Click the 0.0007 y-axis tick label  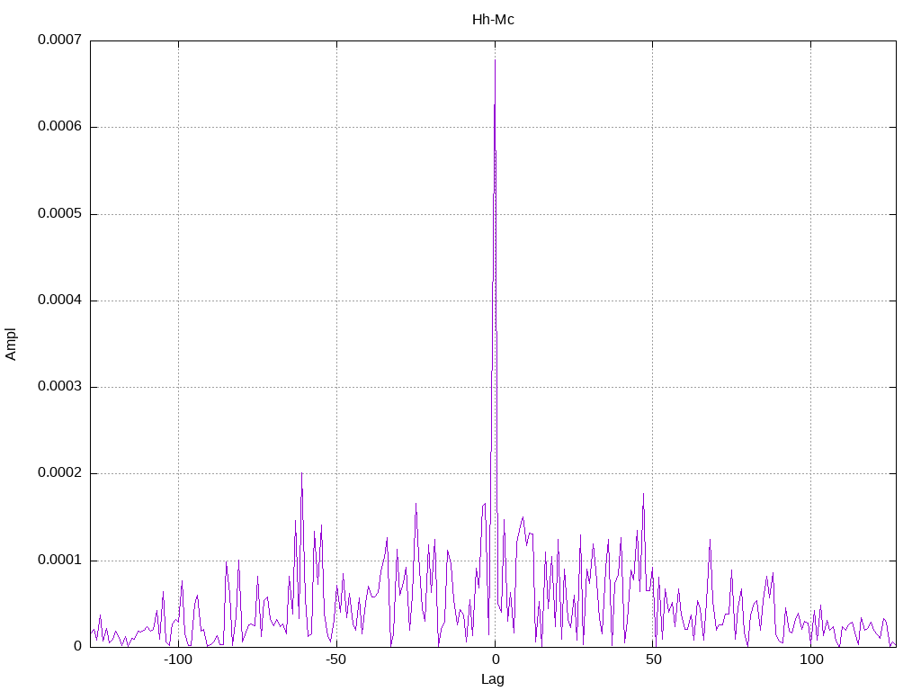click(59, 40)
